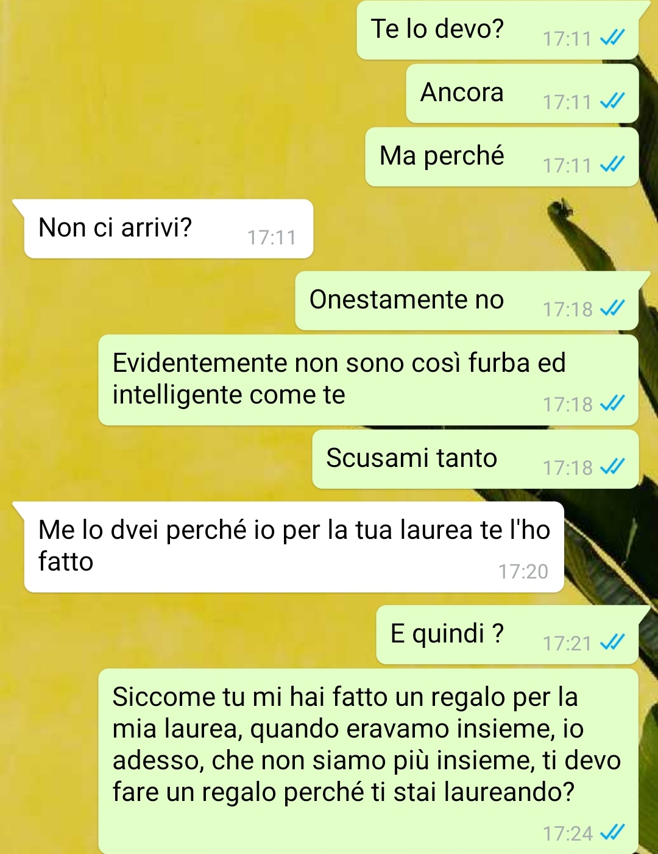658x854 pixels.
Task: Tap the blue checkmarks next to "E quindi ?"
Action: tap(612, 642)
